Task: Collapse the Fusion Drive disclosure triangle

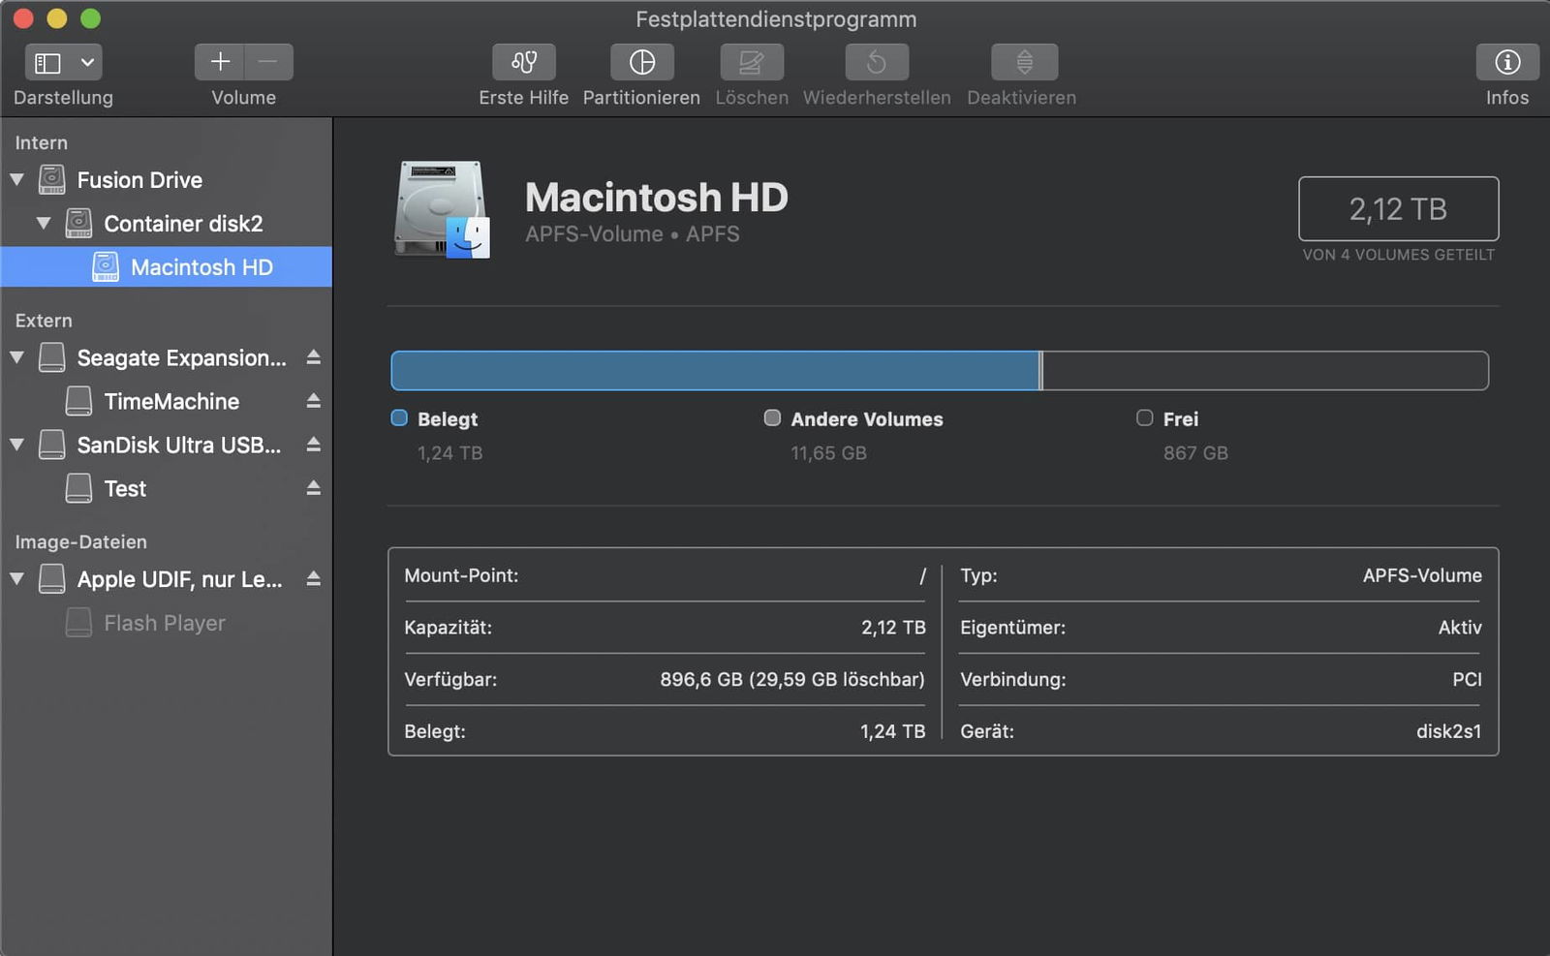Action: click(16, 179)
